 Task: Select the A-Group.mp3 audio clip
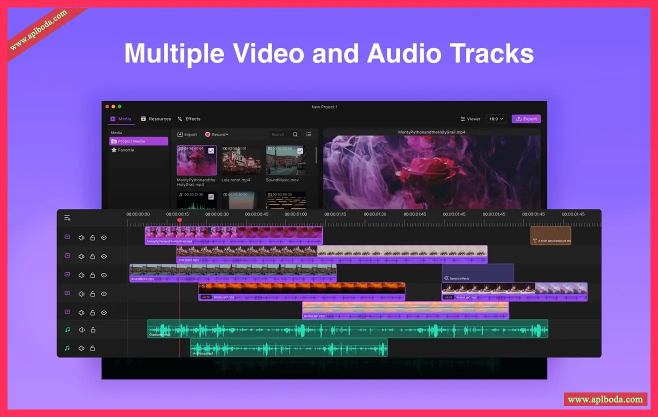point(289,347)
